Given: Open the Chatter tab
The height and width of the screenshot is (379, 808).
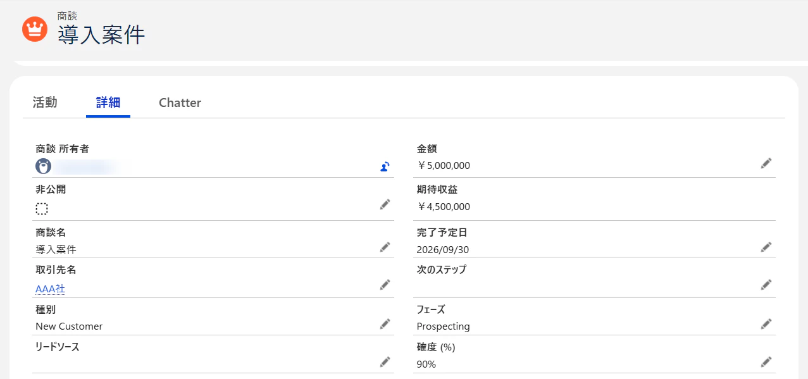Looking at the screenshot, I should click(180, 103).
